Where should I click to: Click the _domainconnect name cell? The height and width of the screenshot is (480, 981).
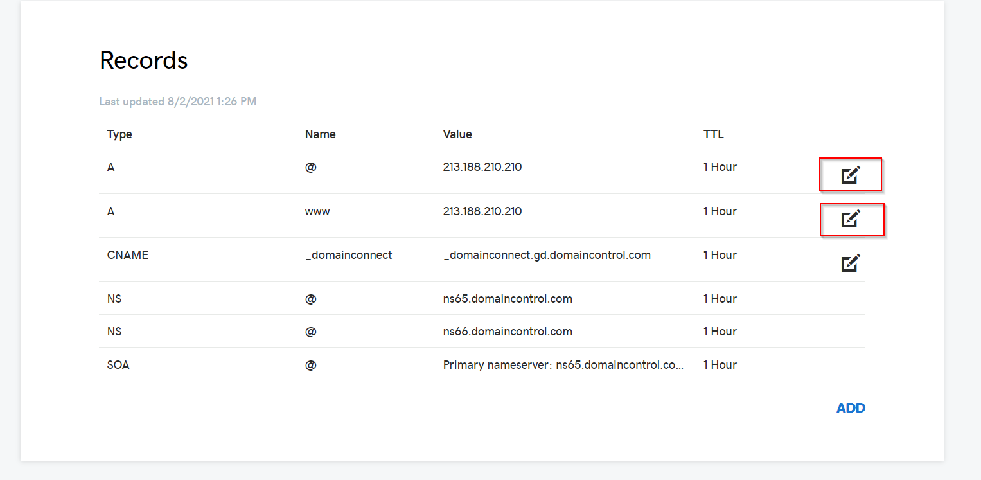pyautogui.click(x=348, y=255)
